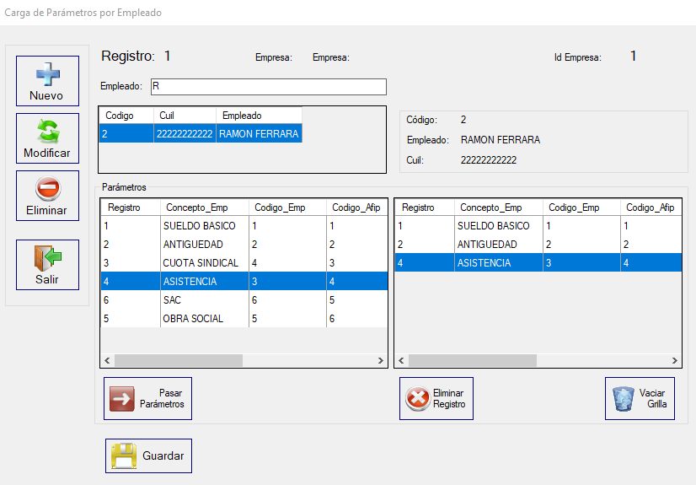
Task: Select SAC row in left parameters grid
Action: pyautogui.click(x=201, y=300)
